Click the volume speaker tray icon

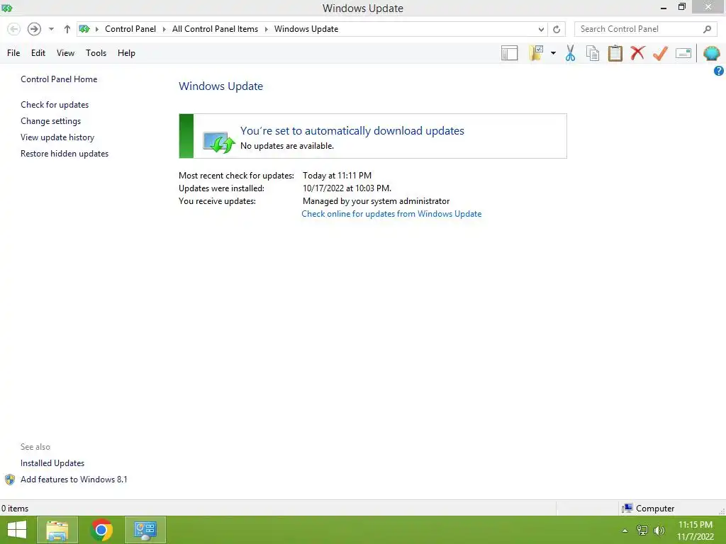click(659, 531)
